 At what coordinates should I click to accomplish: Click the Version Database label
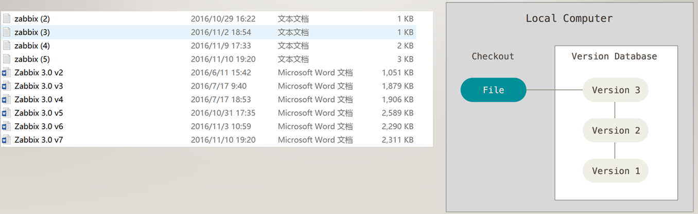[x=614, y=56]
